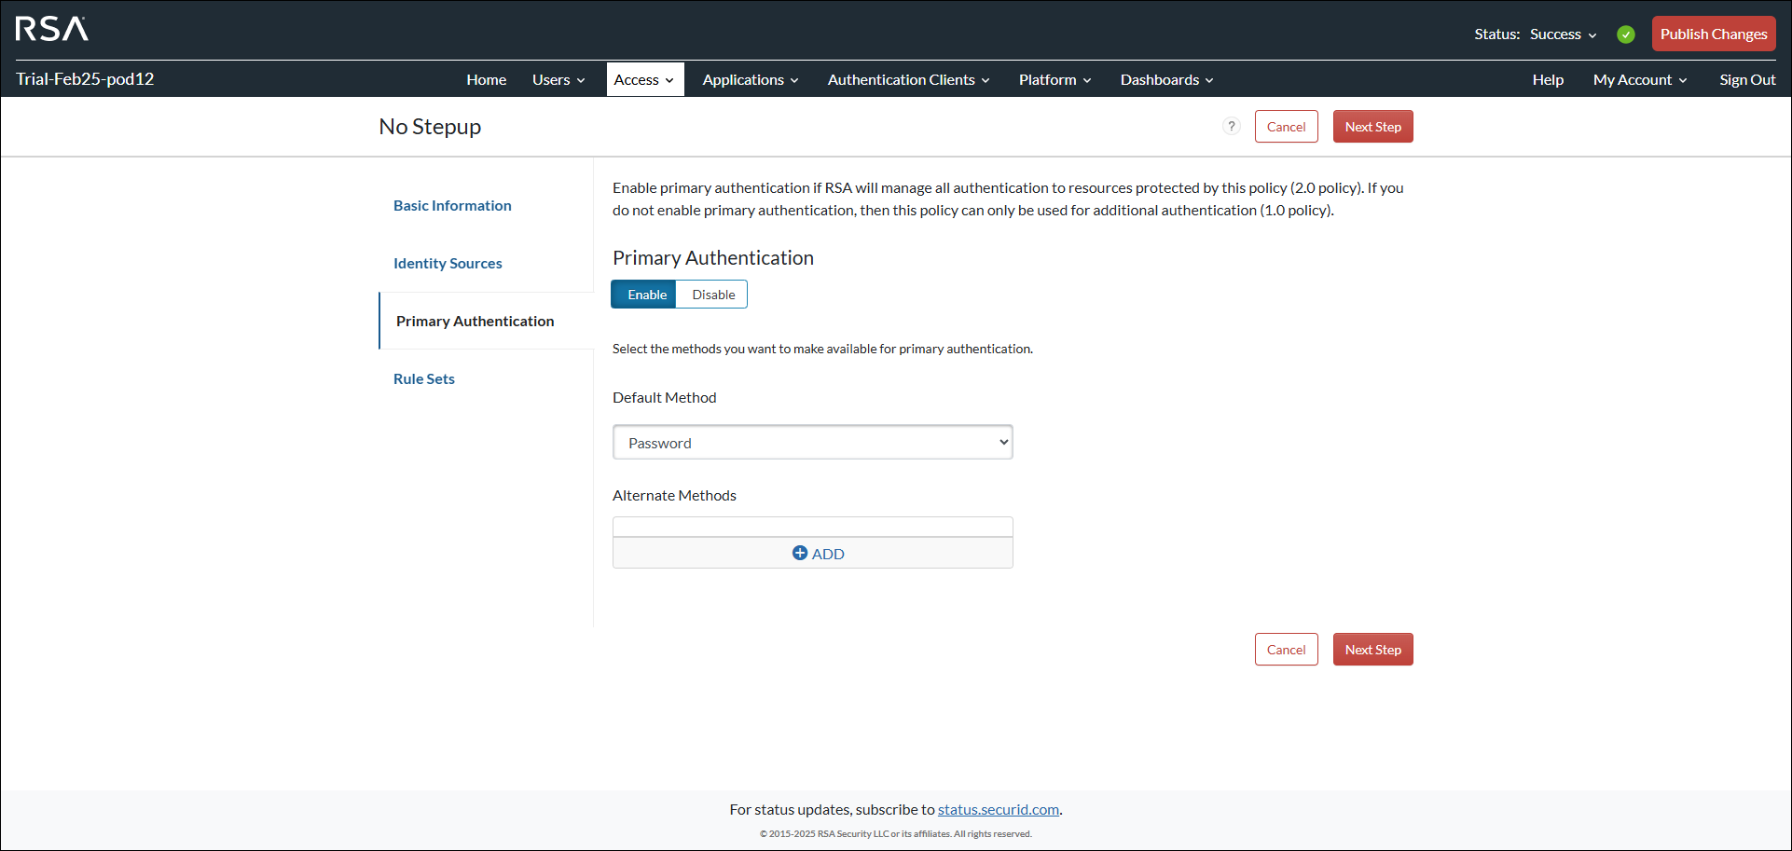This screenshot has width=1792, height=851.
Task: Click the green status success checkmark icon
Action: tap(1626, 34)
